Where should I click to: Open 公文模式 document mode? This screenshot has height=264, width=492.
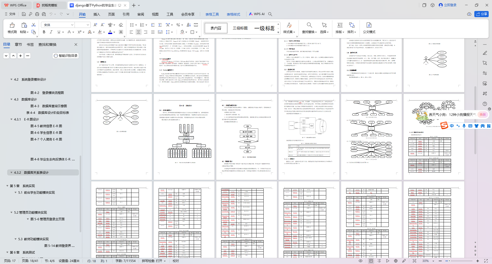coord(369,28)
